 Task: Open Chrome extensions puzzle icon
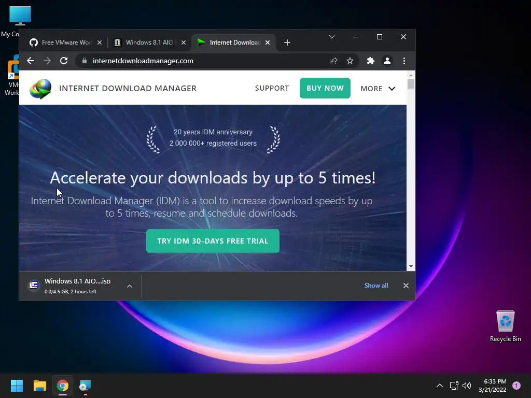coord(370,61)
